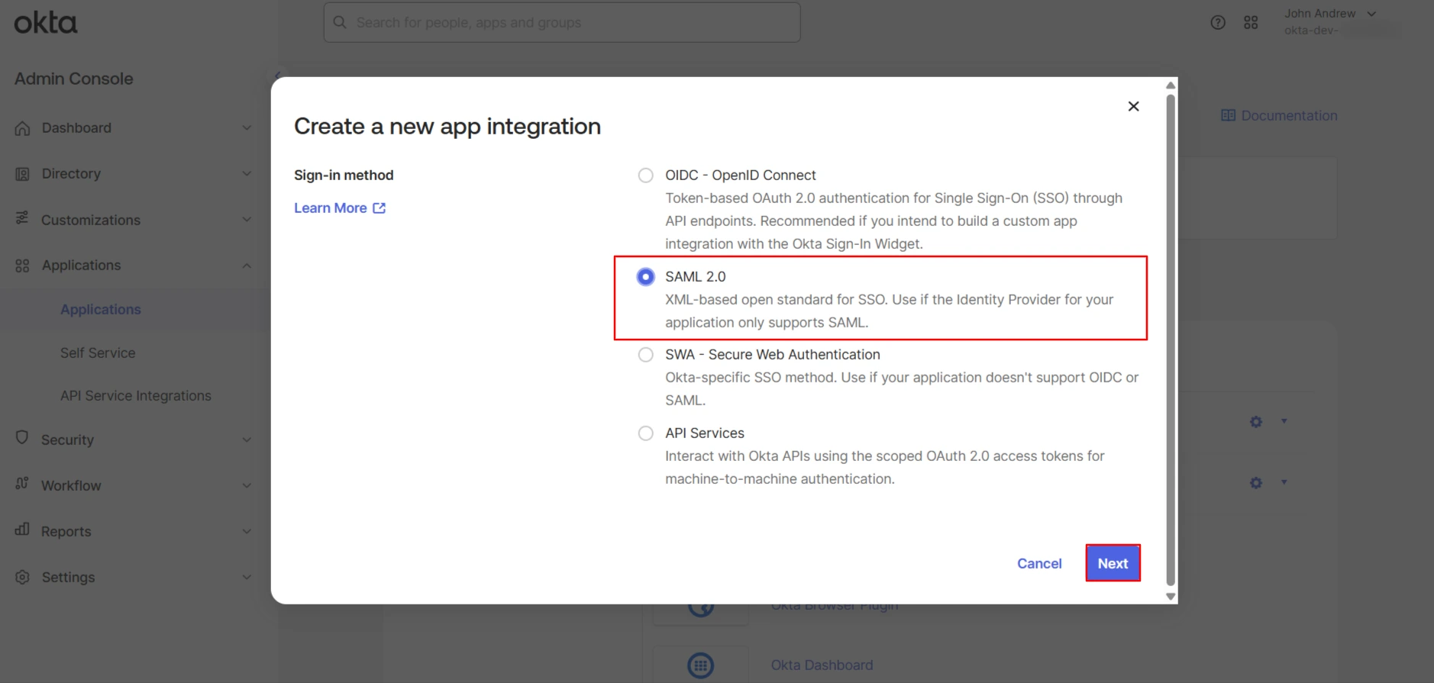The width and height of the screenshot is (1434, 683).
Task: Collapse the Applications menu chevron
Action: click(247, 266)
